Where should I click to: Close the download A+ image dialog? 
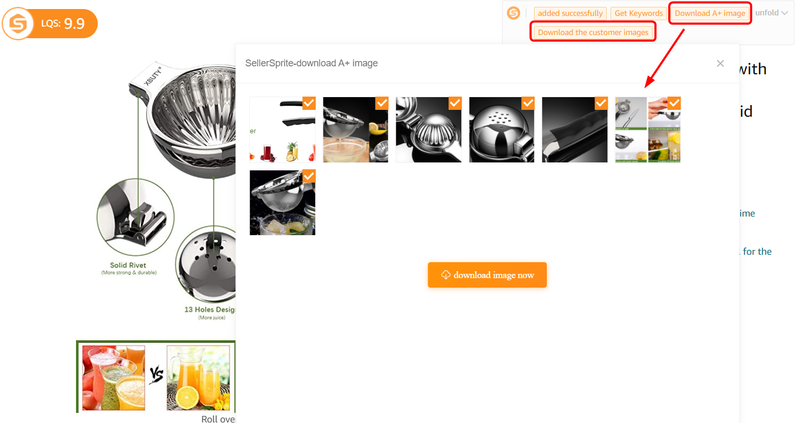[720, 64]
